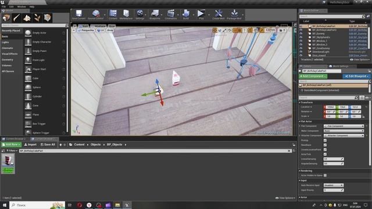Screen dimensions: 372x209
Task: Uncheck the Pickup checkbox
Action: coord(325,140)
